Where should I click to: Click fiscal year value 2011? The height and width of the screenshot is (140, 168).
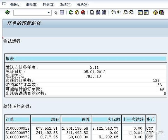click(x=94, y=67)
